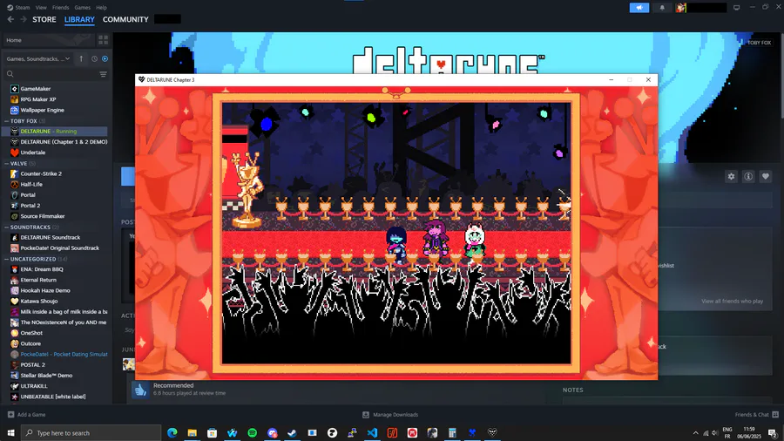Collapse the VALVE collection
This screenshot has height=441, width=784.
pos(6,164)
